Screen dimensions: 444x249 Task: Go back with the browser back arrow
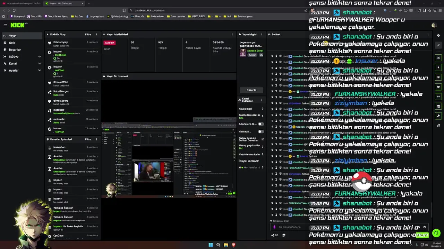point(3,10)
